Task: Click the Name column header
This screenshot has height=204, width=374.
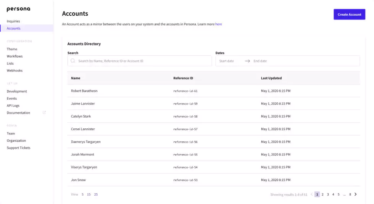Action: 76,78
